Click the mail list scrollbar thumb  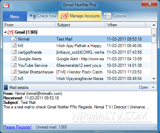[x=154, y=36]
